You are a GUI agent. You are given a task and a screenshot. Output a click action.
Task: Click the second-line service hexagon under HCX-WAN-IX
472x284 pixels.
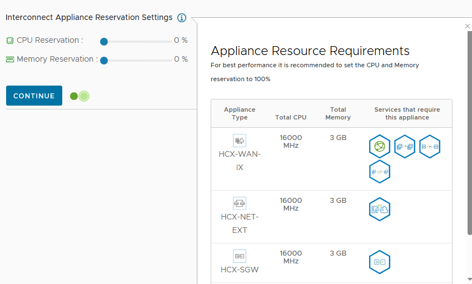pos(380,172)
